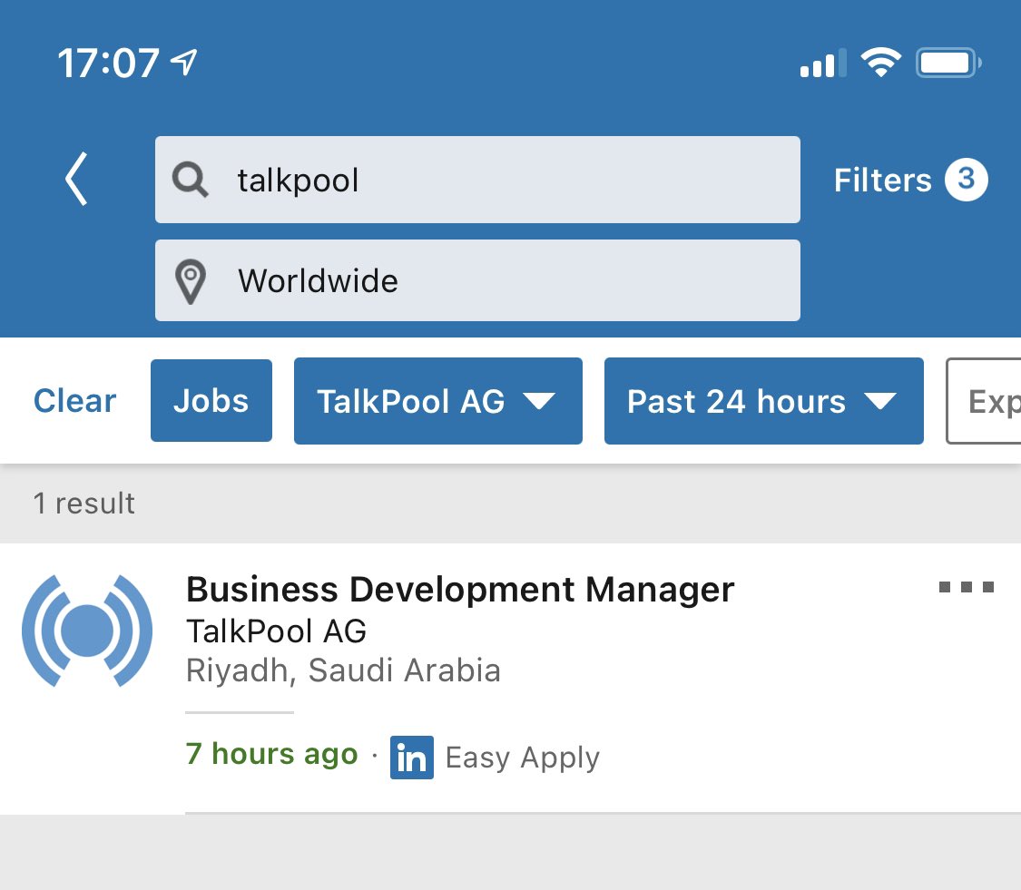Tap the battery status icon
The image size is (1021, 890).
(948, 64)
